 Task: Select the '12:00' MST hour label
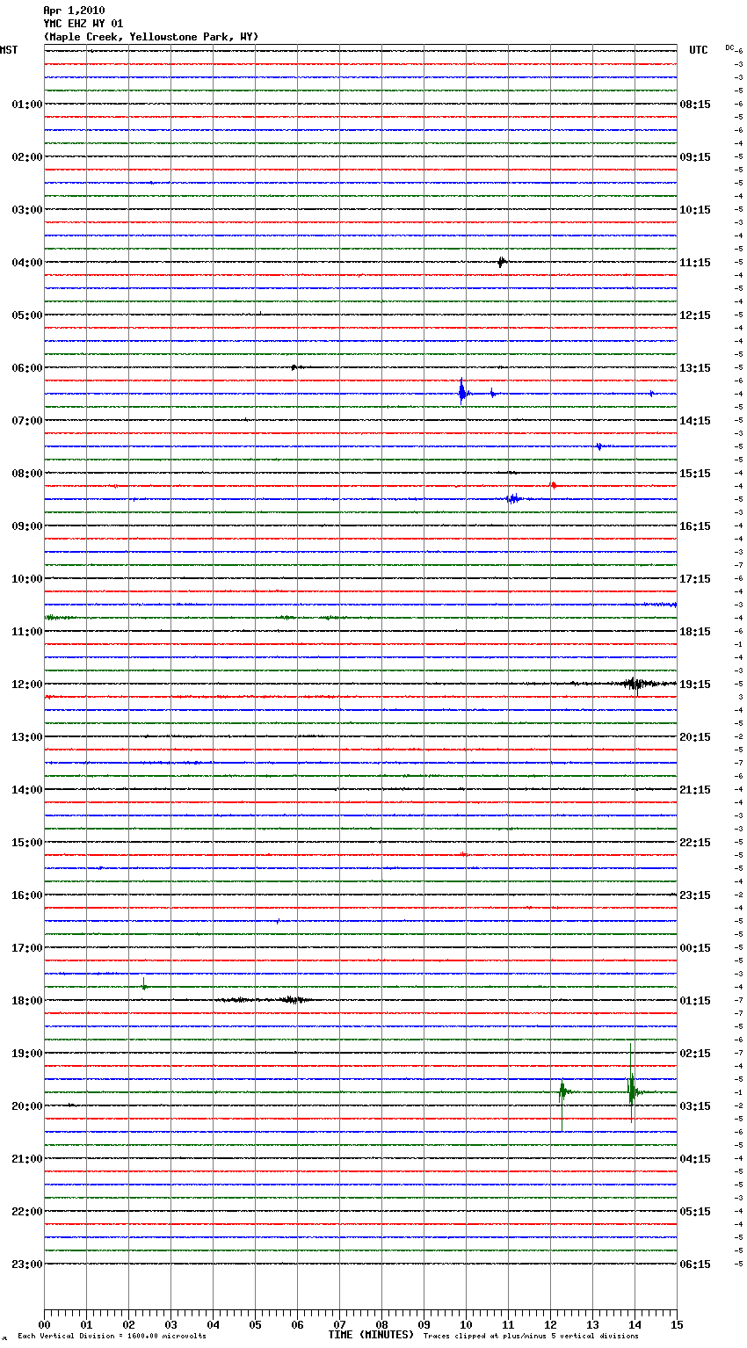[27, 685]
